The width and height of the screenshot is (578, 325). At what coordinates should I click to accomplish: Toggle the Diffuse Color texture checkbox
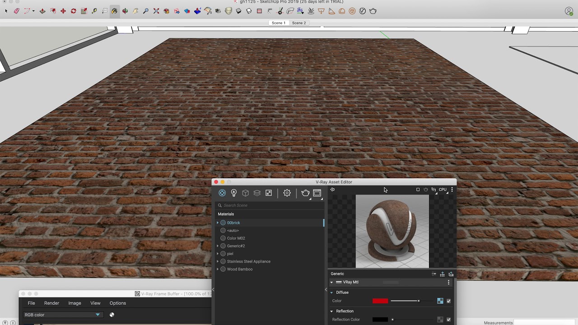[448, 301]
